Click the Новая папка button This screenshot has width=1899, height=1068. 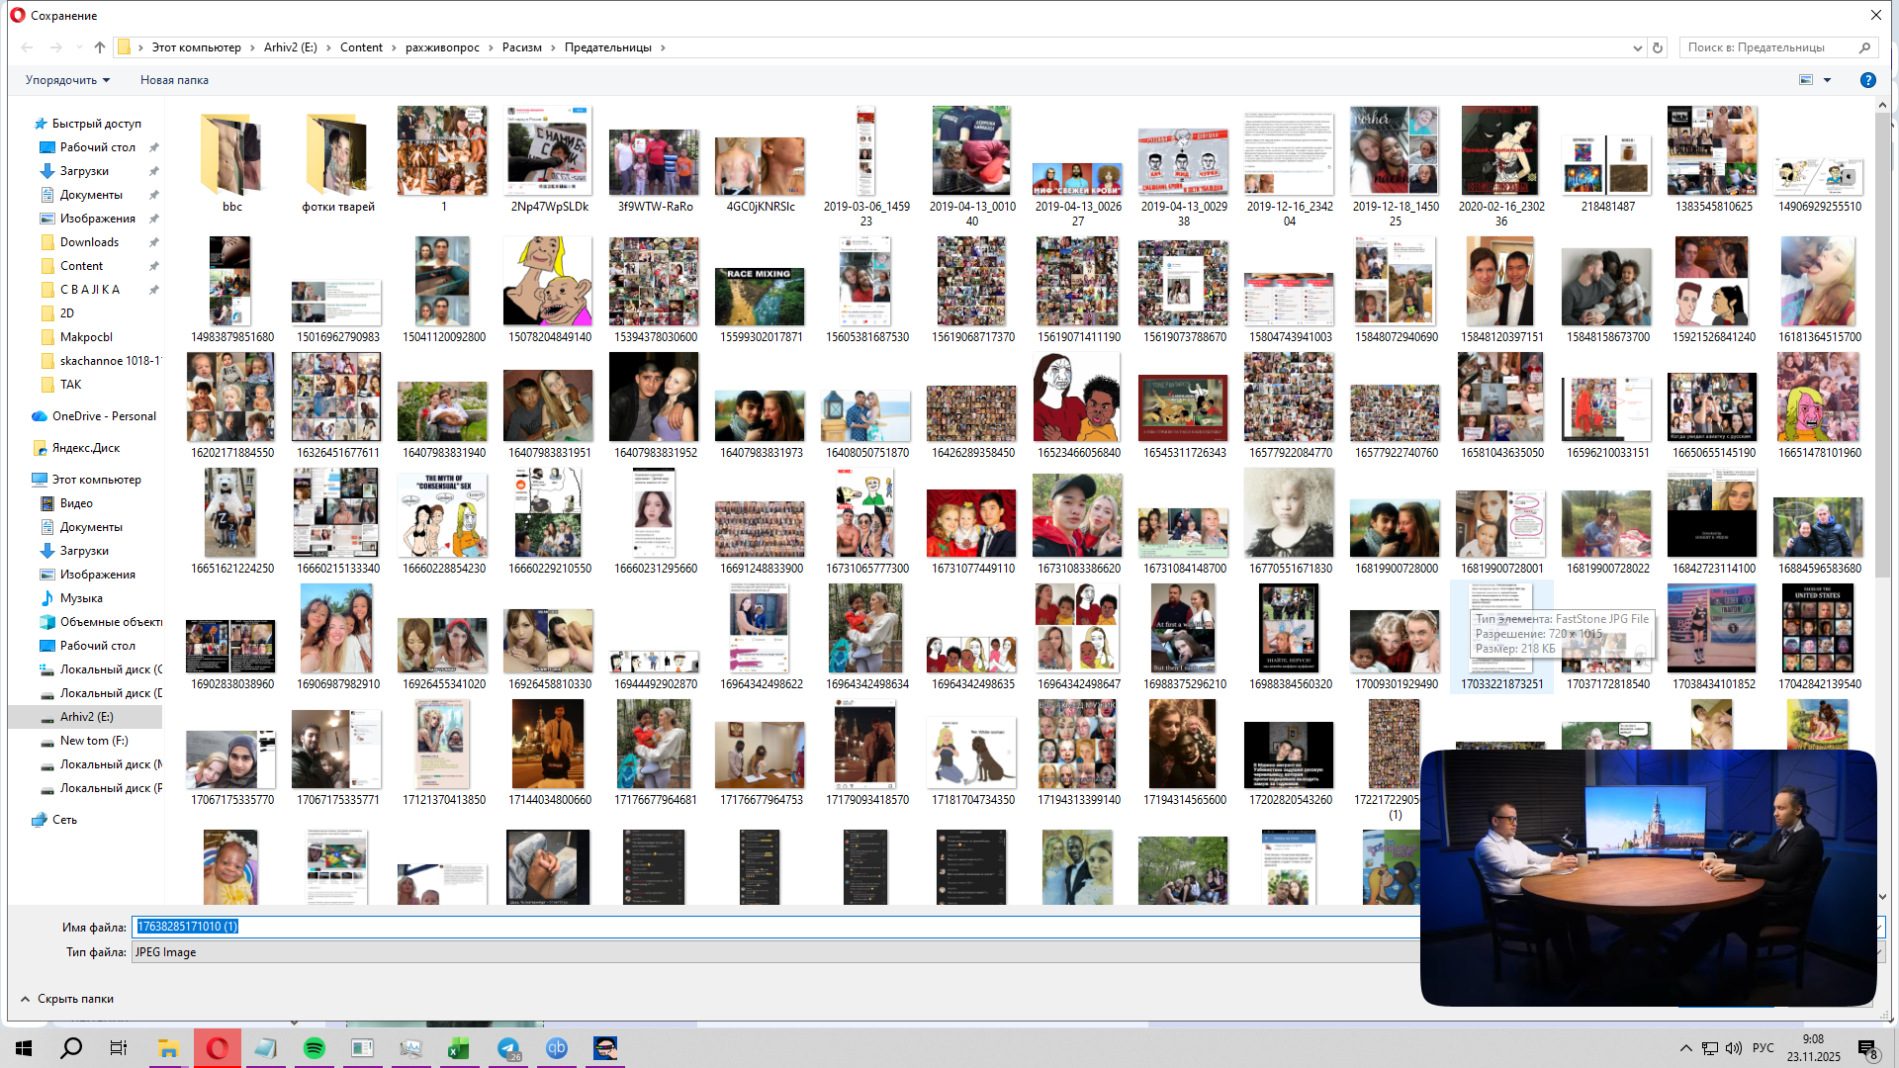point(174,80)
